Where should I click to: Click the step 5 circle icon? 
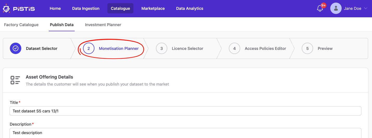[x=307, y=48]
